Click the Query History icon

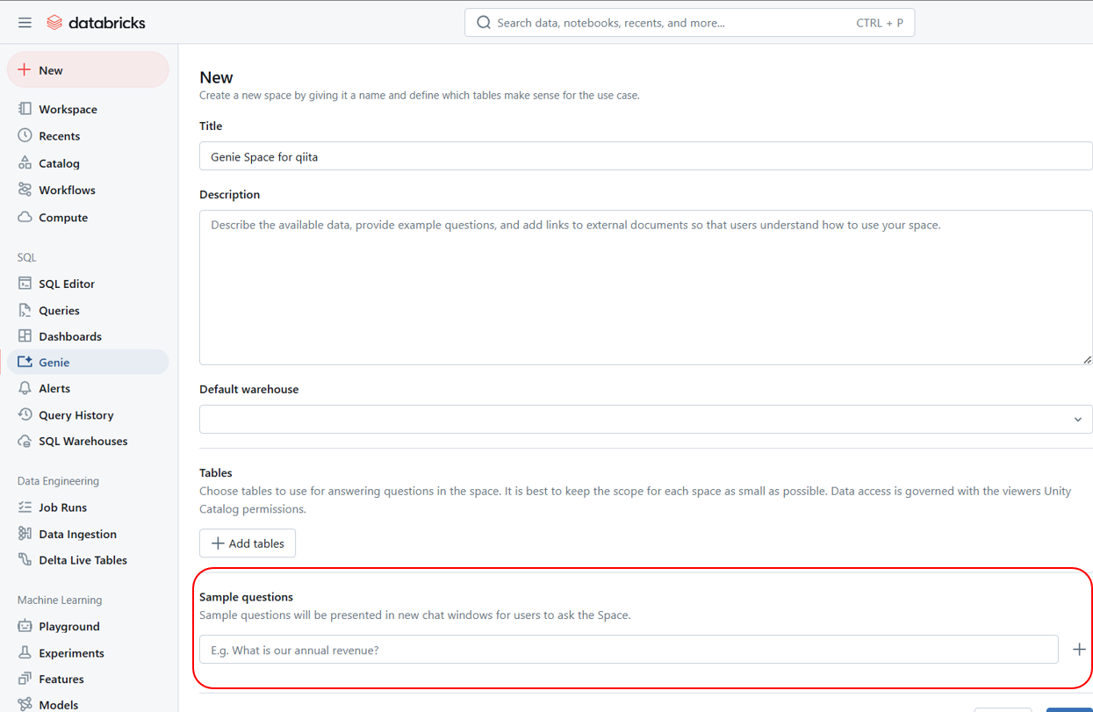(25, 414)
